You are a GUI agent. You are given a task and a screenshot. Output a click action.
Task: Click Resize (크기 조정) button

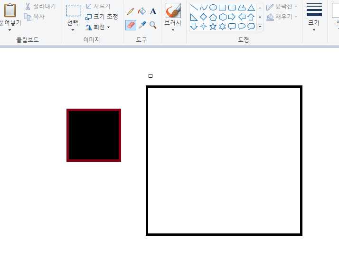[x=102, y=17]
